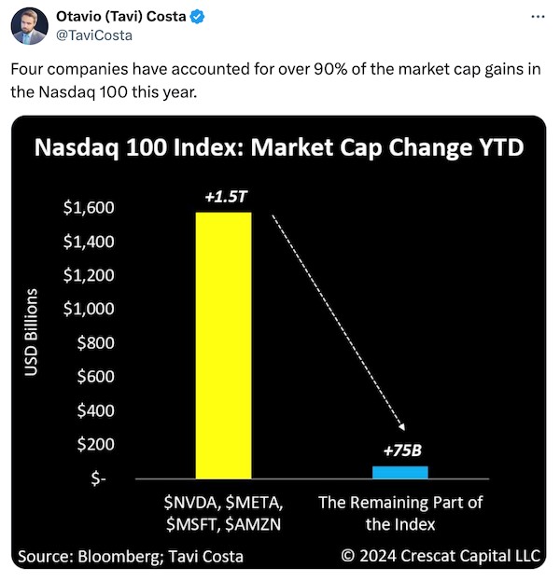Open Otavio Costa's profile avatar photo

coord(29,26)
